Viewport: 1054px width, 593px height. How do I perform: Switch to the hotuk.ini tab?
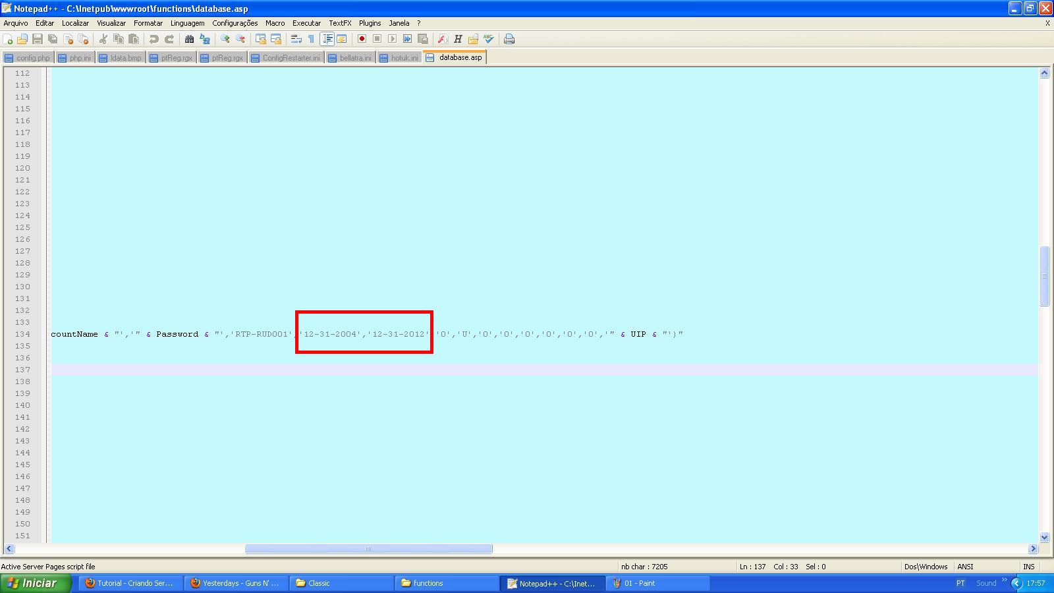tap(399, 58)
